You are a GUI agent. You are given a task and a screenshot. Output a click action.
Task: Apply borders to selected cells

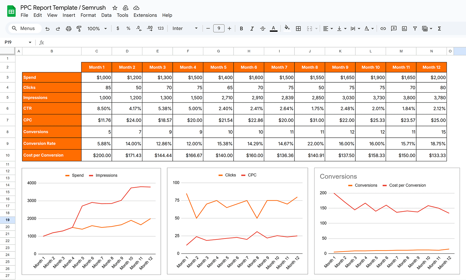pyautogui.click(x=298, y=28)
